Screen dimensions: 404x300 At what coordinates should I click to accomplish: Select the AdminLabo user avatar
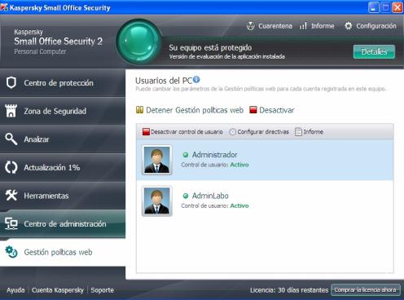(157, 201)
